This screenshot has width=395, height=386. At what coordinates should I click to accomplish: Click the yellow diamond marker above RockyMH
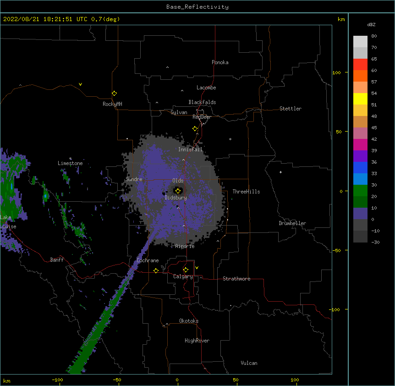point(114,94)
